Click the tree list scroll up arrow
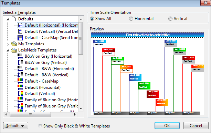The image size is (211, 133). click(x=81, y=19)
